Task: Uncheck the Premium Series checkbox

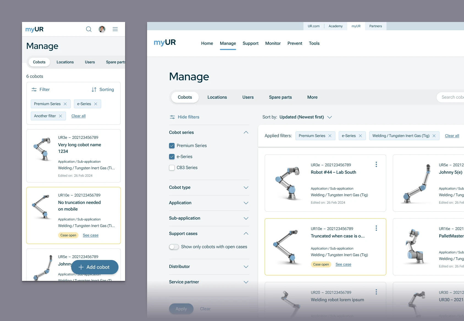Action: coord(172,146)
